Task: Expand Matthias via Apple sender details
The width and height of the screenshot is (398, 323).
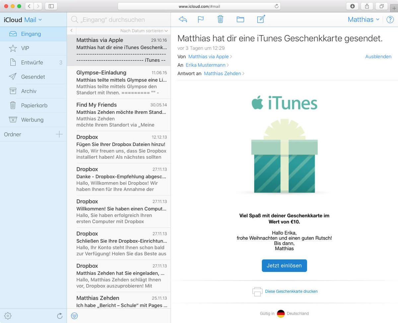Action: pos(210,56)
